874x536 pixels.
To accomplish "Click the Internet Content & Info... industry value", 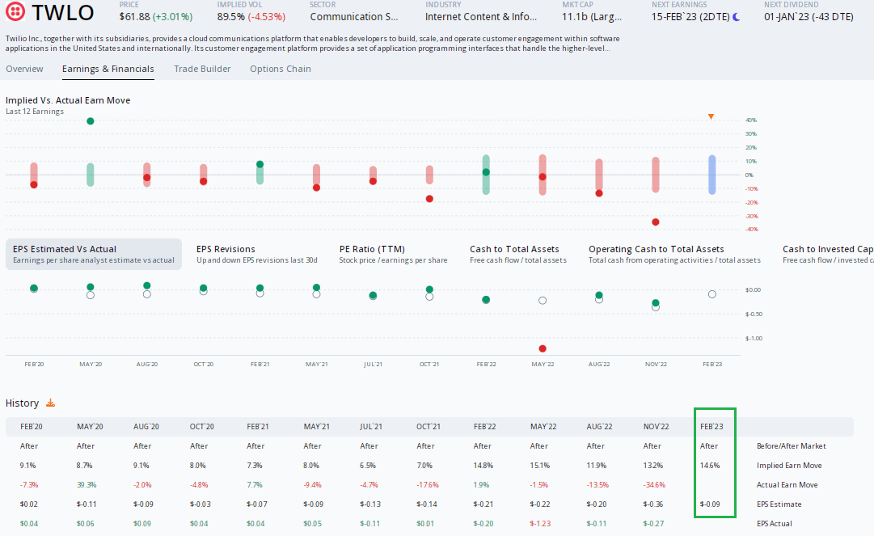I will pyautogui.click(x=481, y=17).
